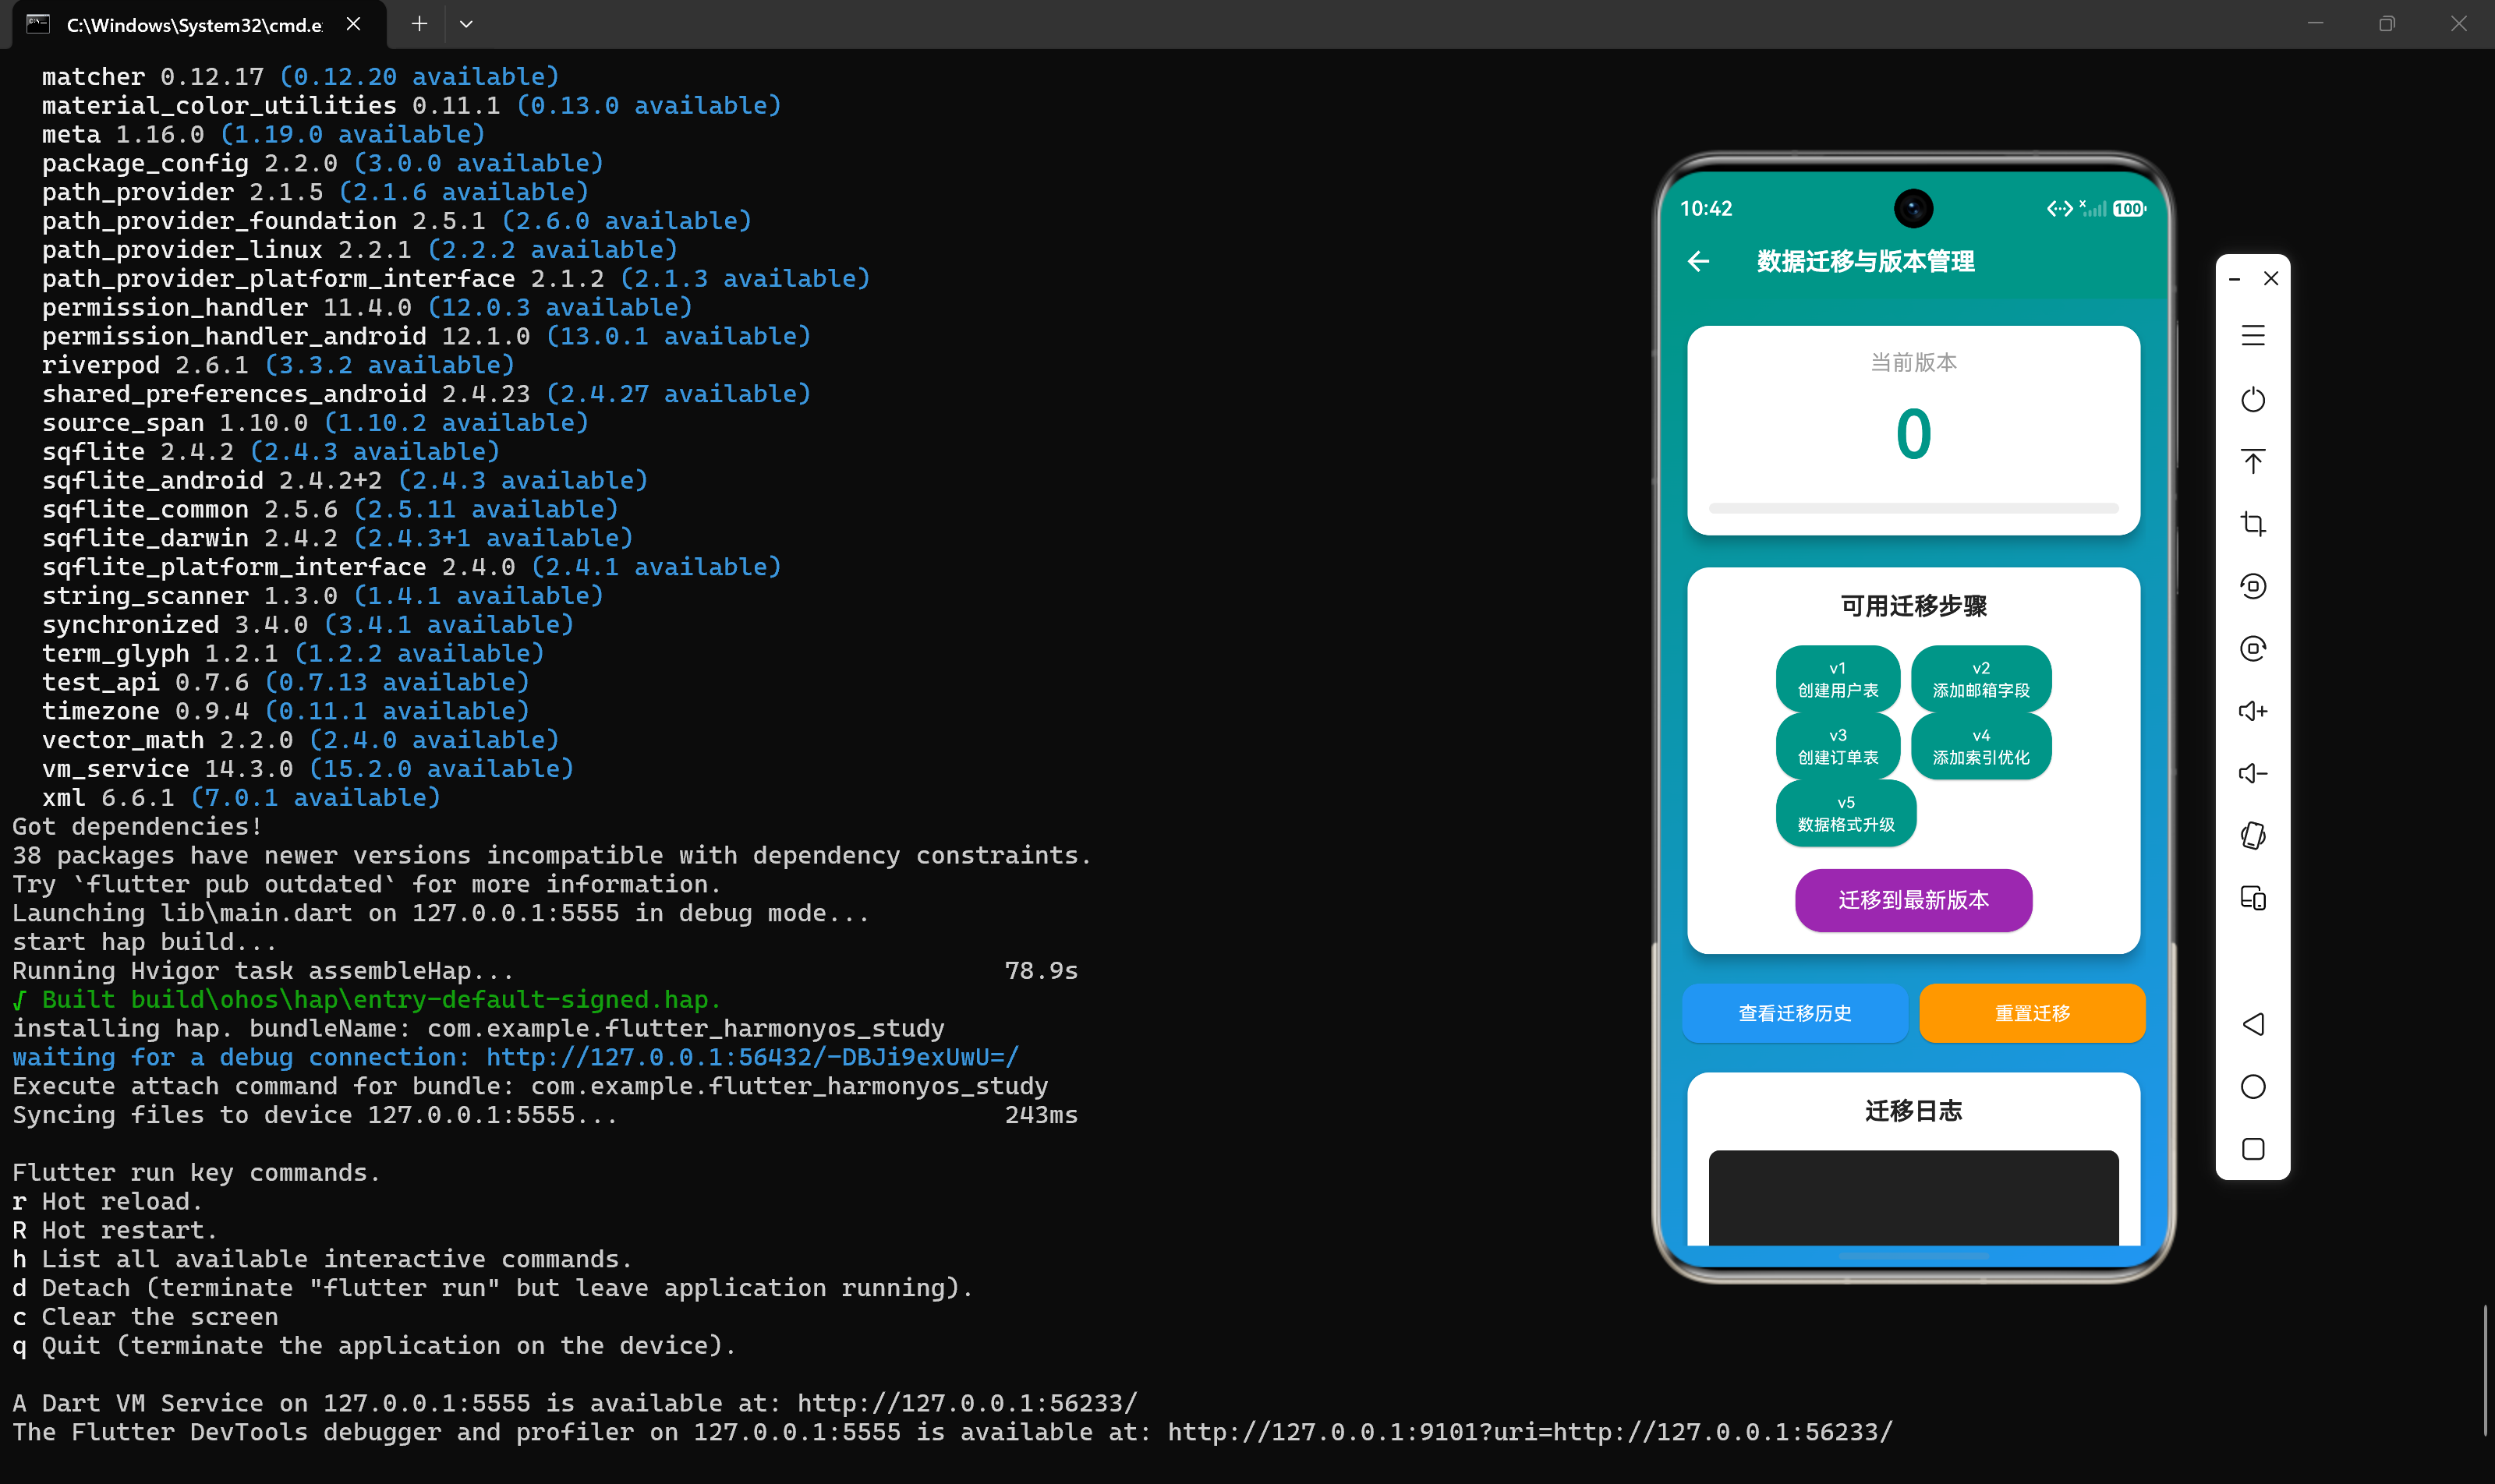Click the 迁移日志 heading

pyautogui.click(x=1913, y=1111)
